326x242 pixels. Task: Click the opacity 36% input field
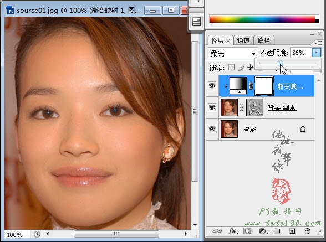[301, 53]
